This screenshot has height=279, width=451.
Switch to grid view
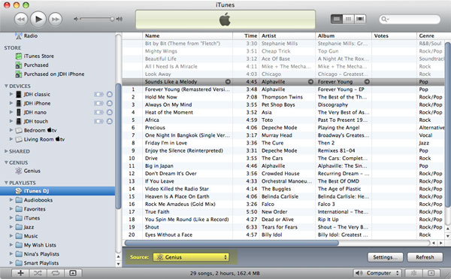tap(348, 19)
